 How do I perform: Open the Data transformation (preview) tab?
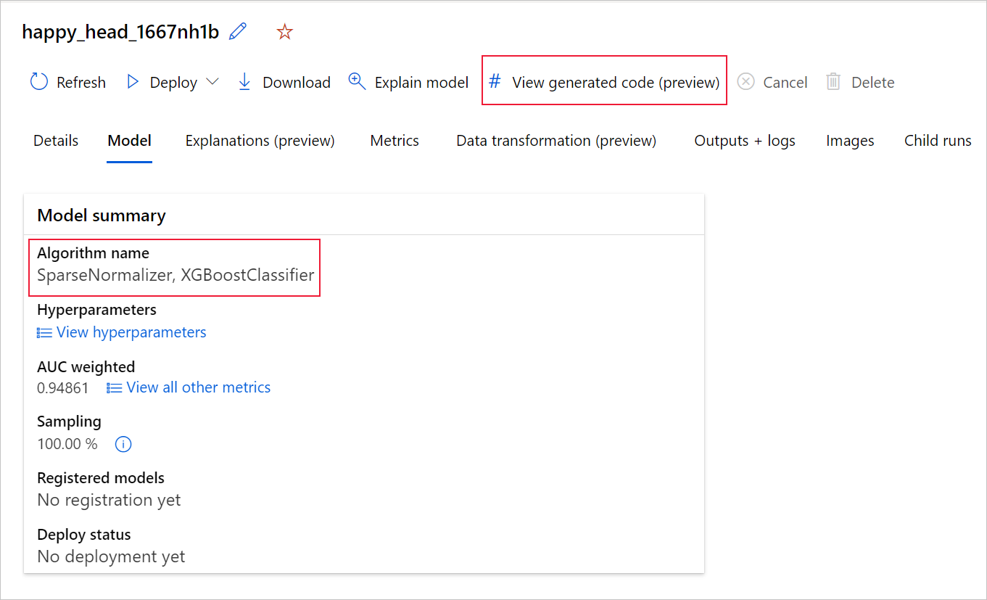pyautogui.click(x=556, y=141)
